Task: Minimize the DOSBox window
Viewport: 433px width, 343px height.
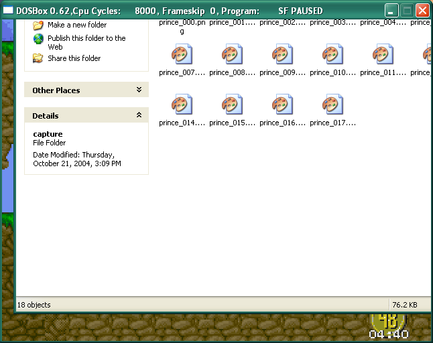Action: pyautogui.click(x=391, y=11)
